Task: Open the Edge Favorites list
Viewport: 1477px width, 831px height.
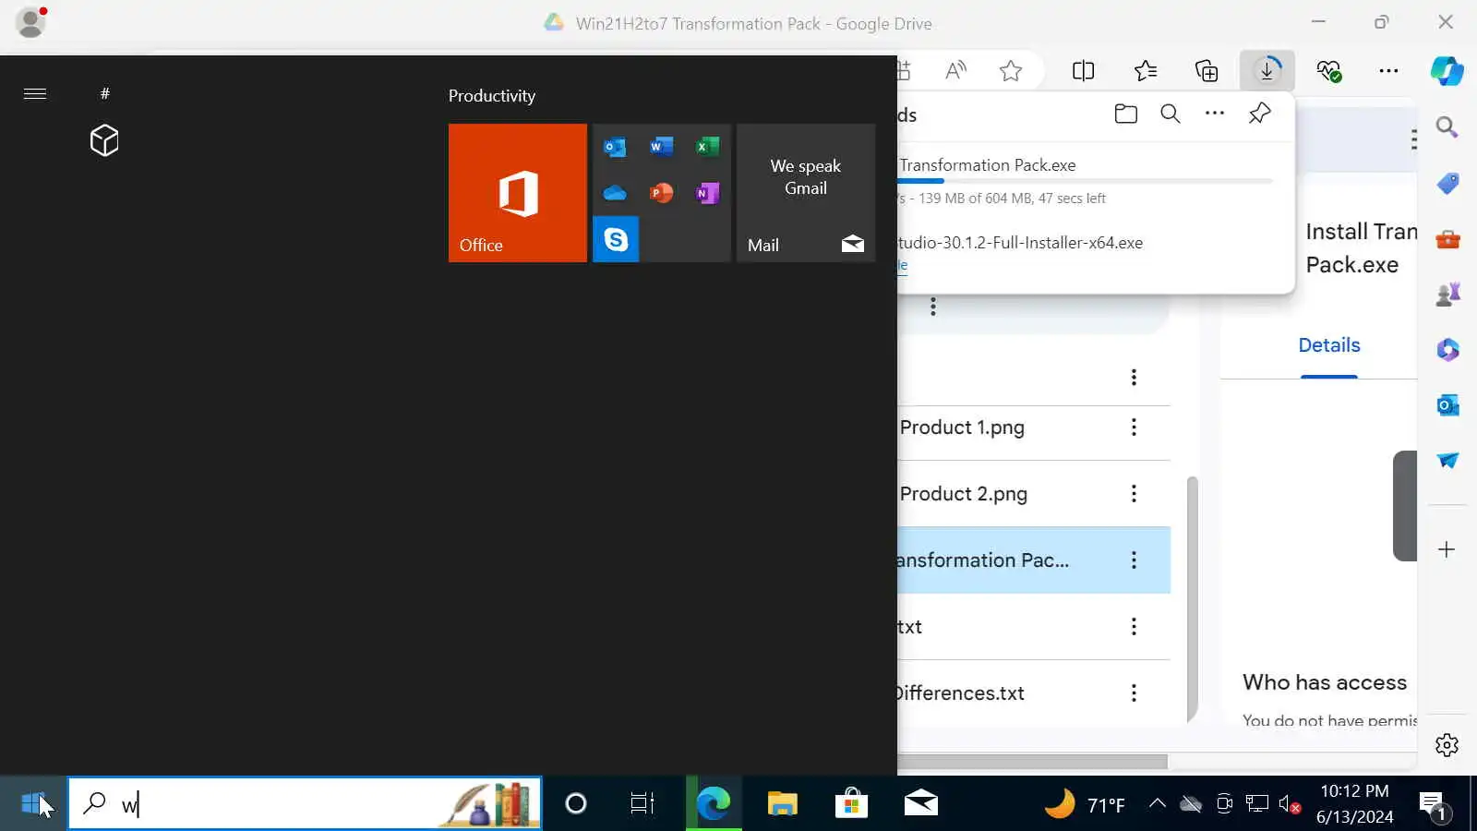Action: [x=1146, y=70]
